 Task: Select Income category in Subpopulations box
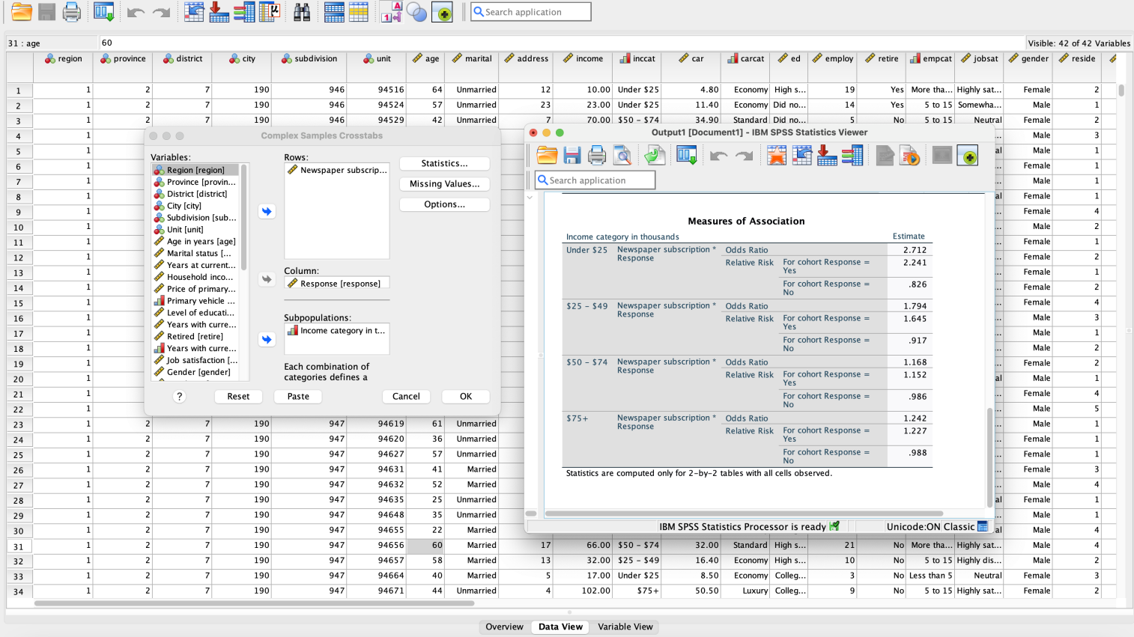pos(337,330)
